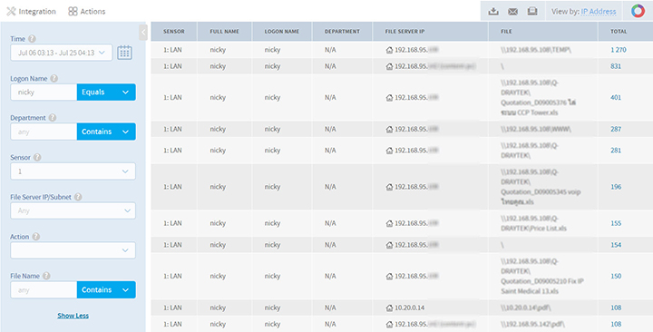Screen dimensions: 653x332
Task: Open the Actions menu
Action: tap(87, 11)
